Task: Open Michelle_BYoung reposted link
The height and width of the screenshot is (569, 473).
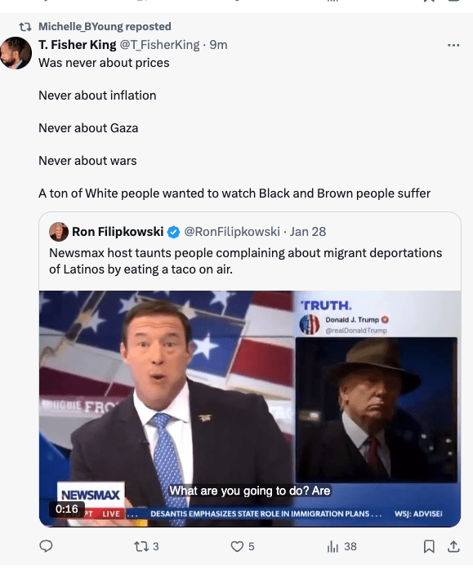Action: pyautogui.click(x=105, y=26)
